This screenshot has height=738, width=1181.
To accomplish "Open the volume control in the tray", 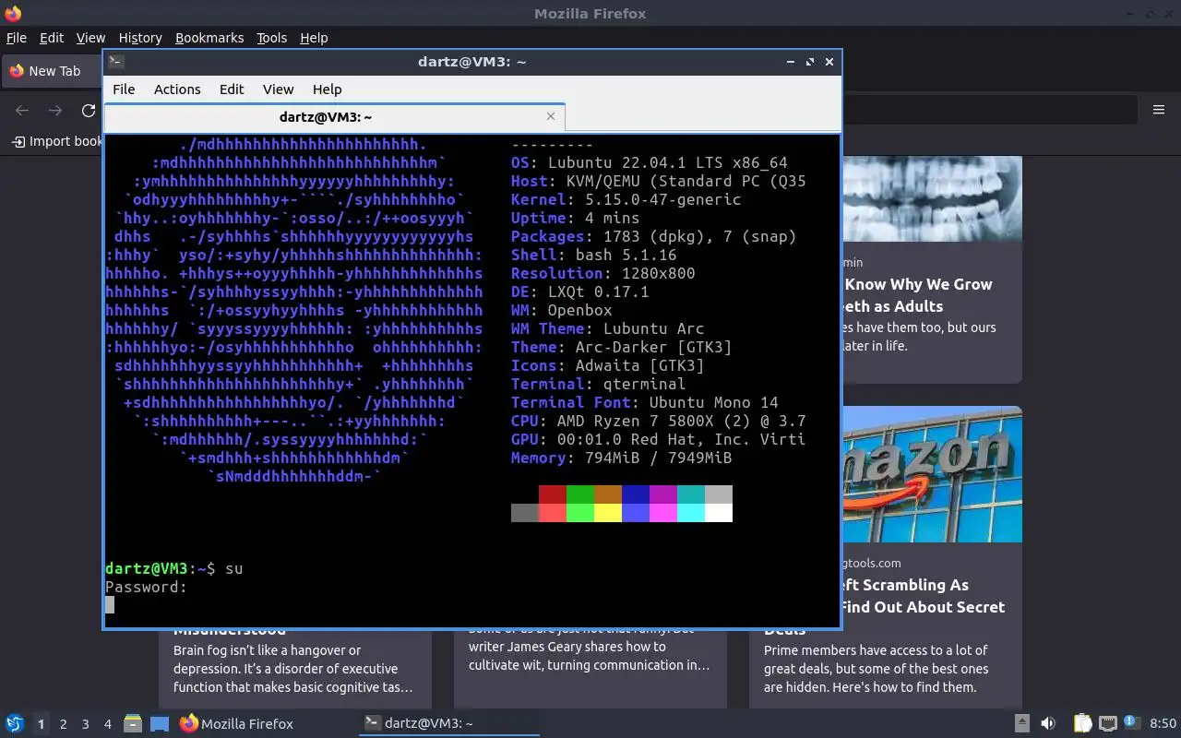I will [x=1048, y=724].
